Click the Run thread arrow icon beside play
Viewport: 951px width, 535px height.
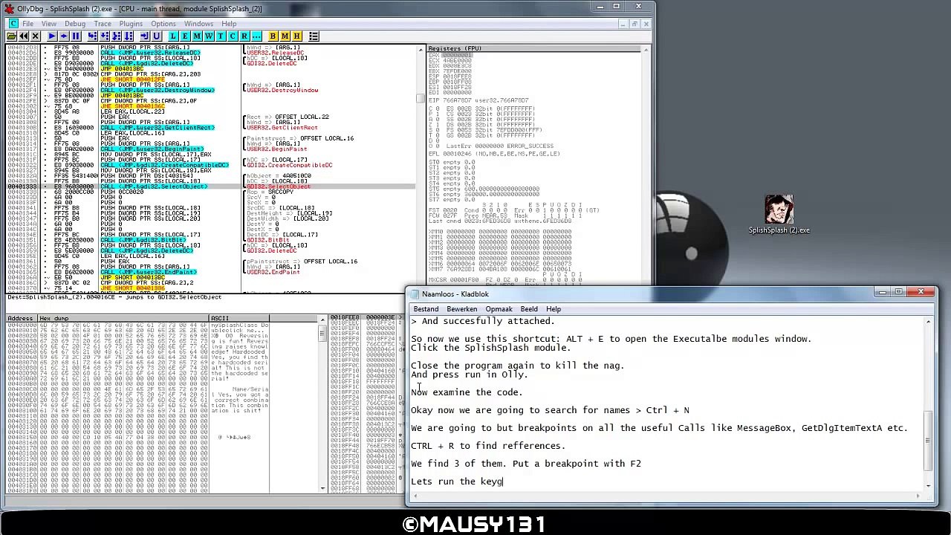click(63, 36)
